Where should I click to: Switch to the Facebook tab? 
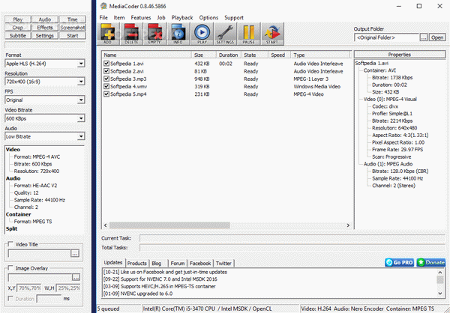click(x=200, y=263)
